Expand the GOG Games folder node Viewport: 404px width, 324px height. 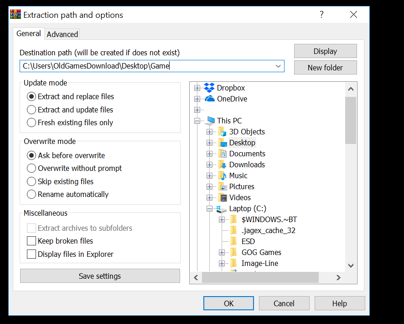(x=222, y=252)
